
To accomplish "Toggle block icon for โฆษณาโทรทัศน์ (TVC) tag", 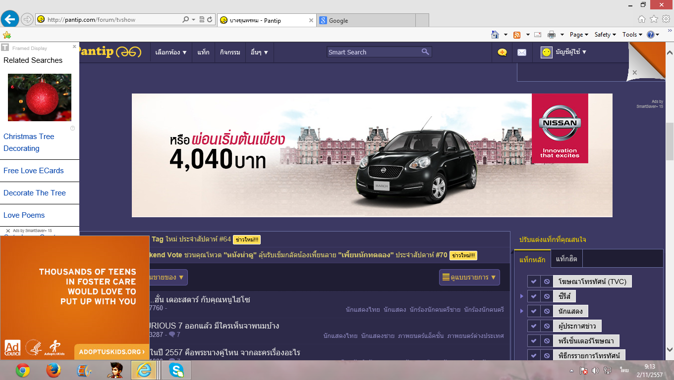I will point(547,282).
